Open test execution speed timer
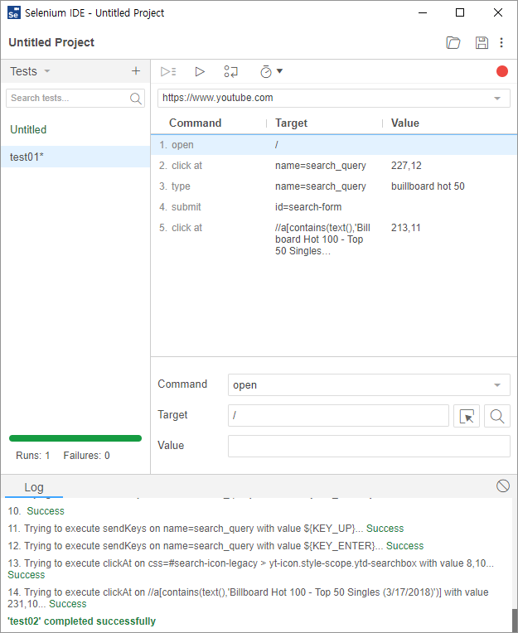 click(266, 71)
